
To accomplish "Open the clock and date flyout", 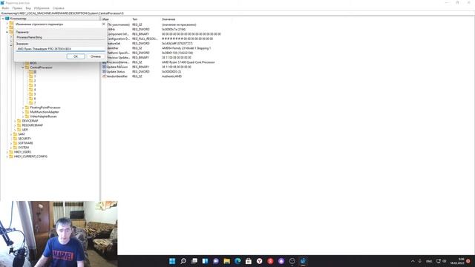I will coord(457,261).
